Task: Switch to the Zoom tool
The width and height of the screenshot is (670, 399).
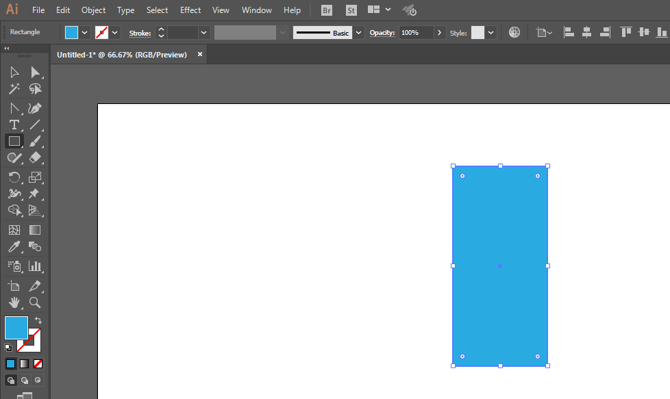Action: coord(35,303)
